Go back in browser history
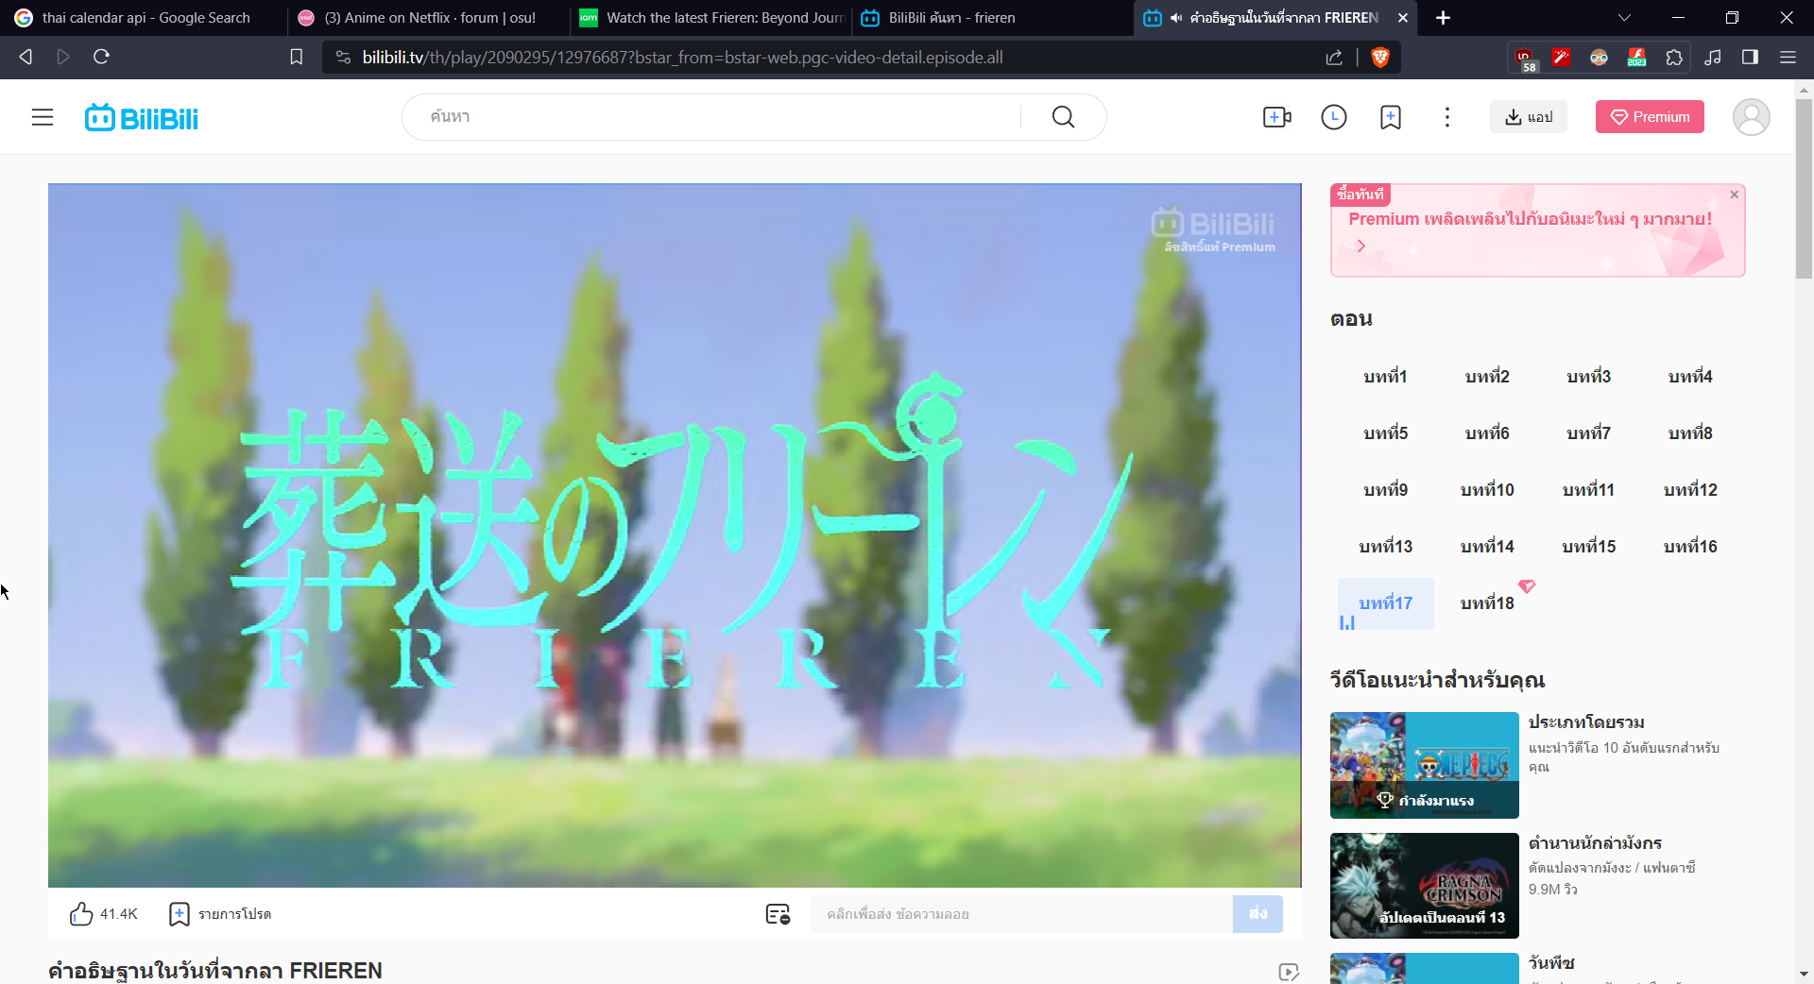Image resolution: width=1814 pixels, height=984 pixels. click(x=26, y=58)
